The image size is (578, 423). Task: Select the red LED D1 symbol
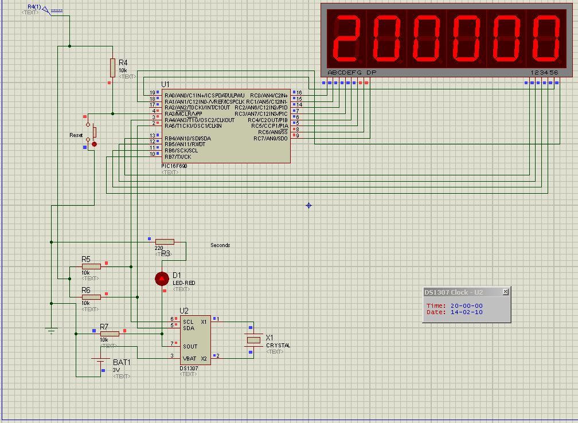pos(162,279)
